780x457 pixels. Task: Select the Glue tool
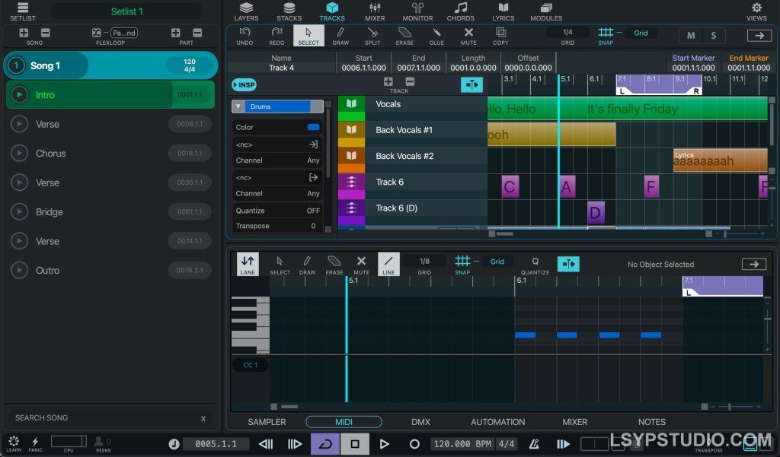[436, 34]
